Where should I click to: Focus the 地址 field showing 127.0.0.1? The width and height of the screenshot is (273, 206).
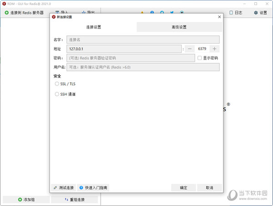124,49
